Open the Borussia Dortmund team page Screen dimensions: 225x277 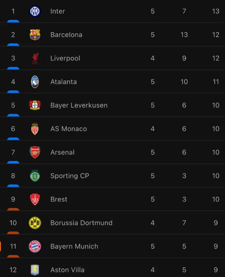click(x=81, y=223)
